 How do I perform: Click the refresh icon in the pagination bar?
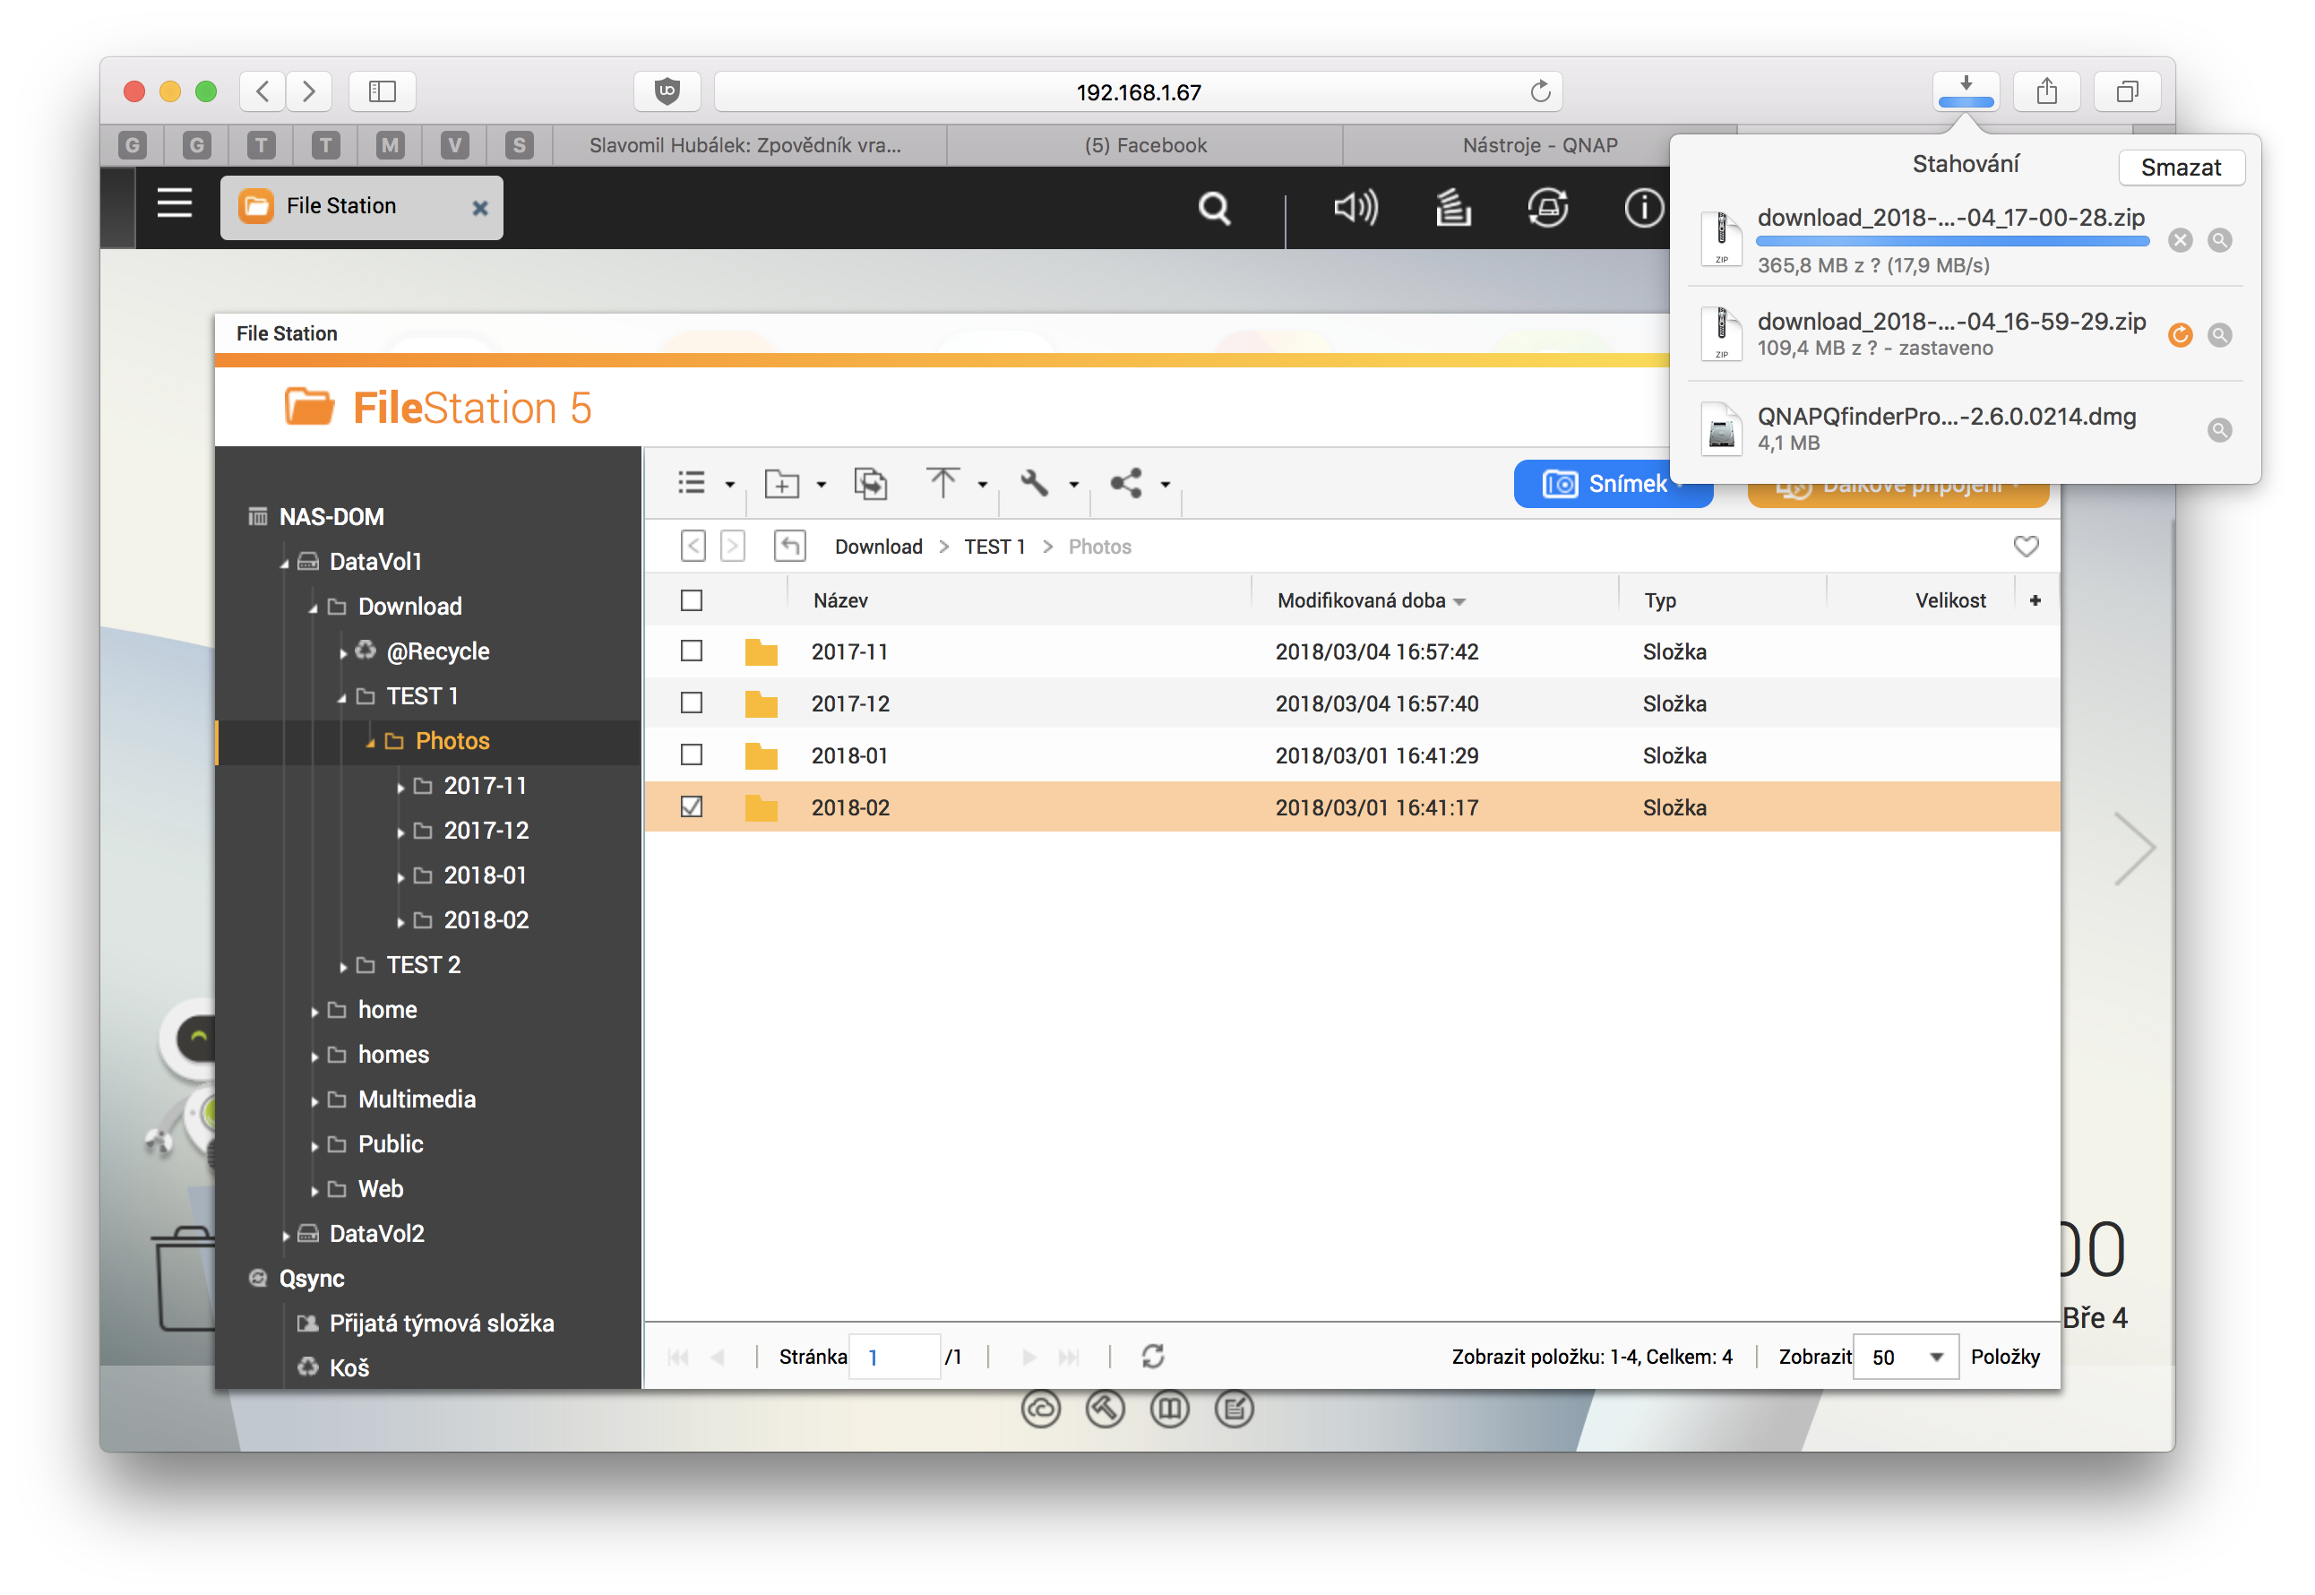click(x=1152, y=1356)
